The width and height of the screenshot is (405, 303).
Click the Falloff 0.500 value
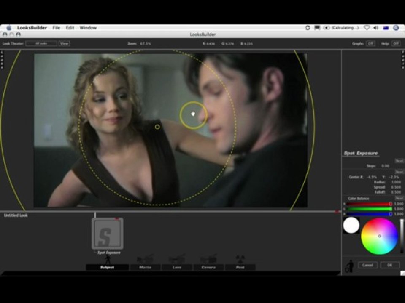pos(396,192)
